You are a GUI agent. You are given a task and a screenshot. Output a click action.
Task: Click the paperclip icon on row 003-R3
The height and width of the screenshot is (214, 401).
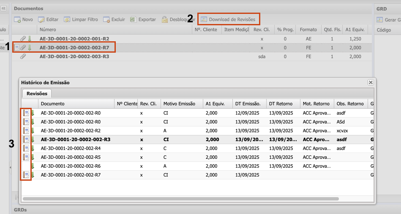[x=23, y=56]
